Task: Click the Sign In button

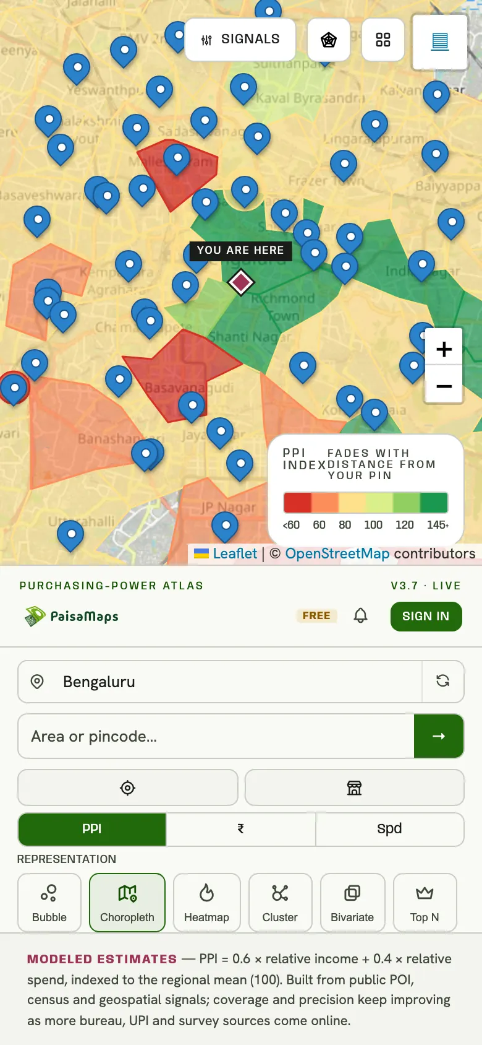Action: (x=426, y=617)
